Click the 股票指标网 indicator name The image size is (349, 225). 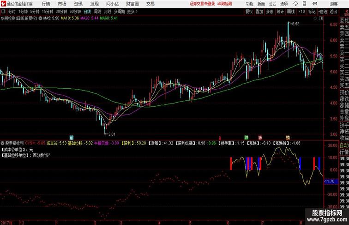tap(14, 143)
